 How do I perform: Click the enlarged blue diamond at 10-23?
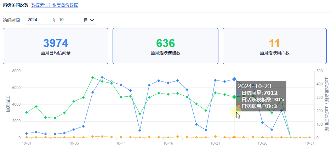click(x=234, y=79)
